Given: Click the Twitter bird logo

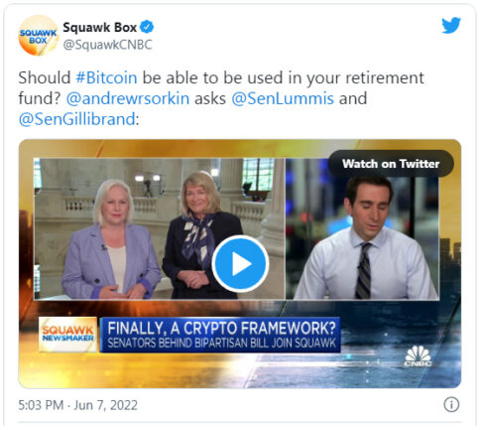Looking at the screenshot, I should click(451, 25).
